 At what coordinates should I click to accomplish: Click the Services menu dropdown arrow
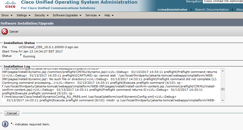tap(99, 16)
